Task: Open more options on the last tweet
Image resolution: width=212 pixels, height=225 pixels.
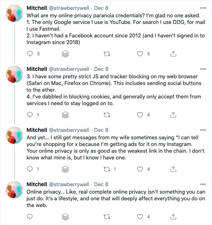Action: click(x=203, y=184)
